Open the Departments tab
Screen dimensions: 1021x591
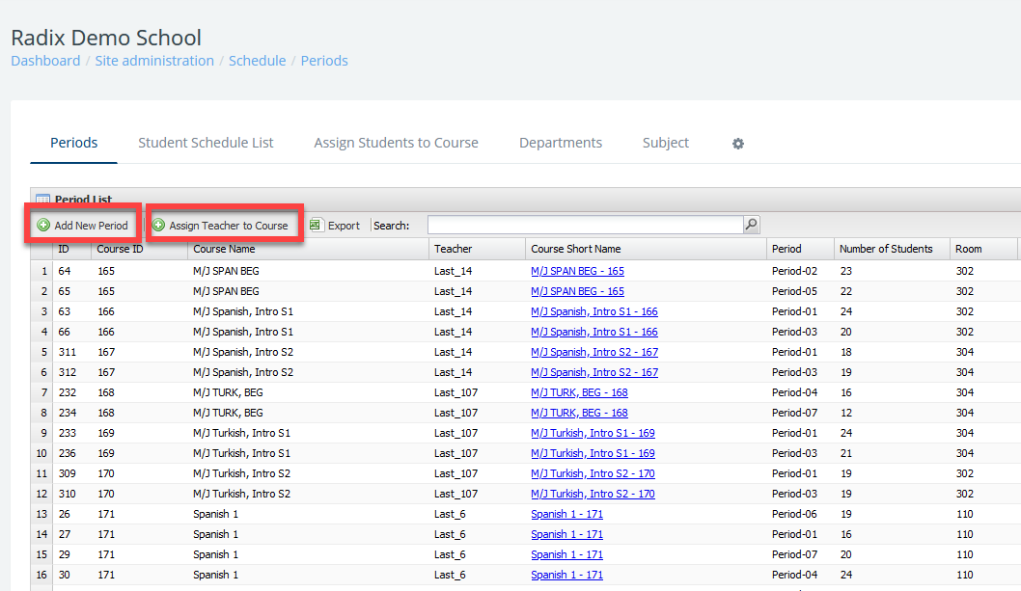coord(560,143)
